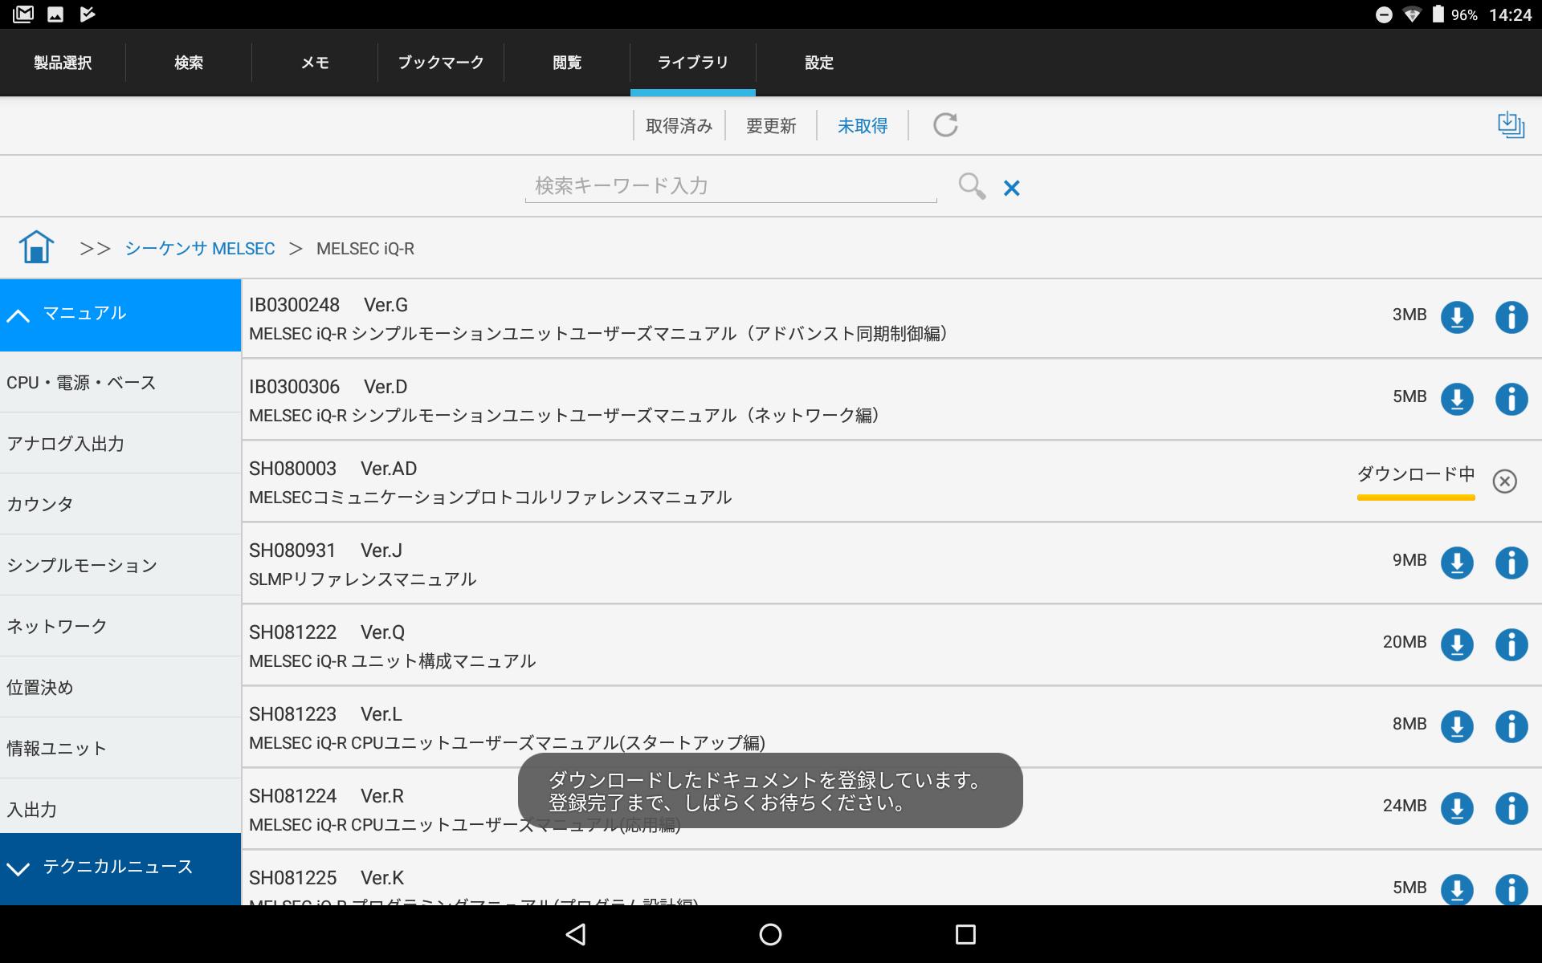Show info for SH081225 manual
This screenshot has width=1542, height=963.
tap(1511, 888)
